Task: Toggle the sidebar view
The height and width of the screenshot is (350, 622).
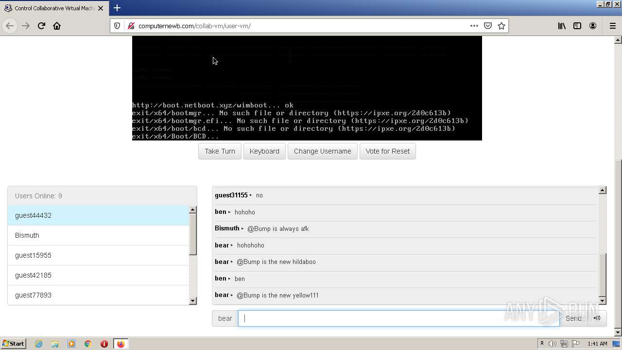Action: click(x=577, y=26)
